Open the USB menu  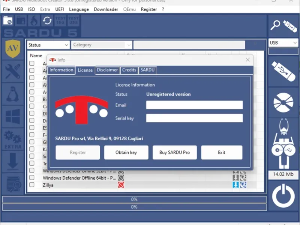tap(19, 9)
